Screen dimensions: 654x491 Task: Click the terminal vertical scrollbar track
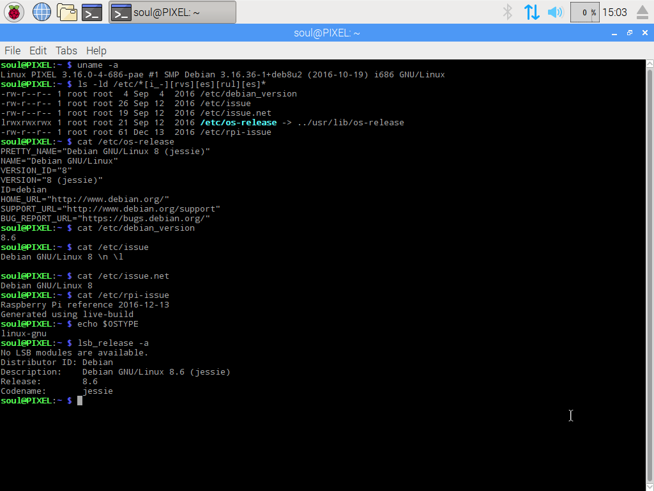point(650,276)
